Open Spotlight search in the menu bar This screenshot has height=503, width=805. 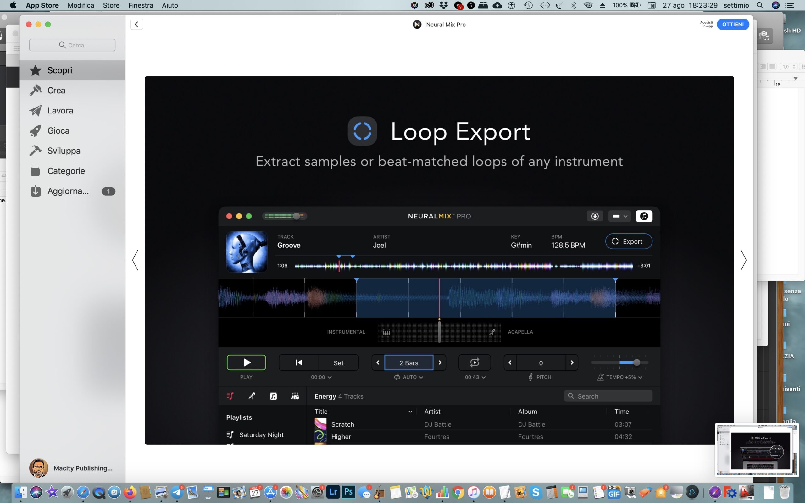point(760,5)
